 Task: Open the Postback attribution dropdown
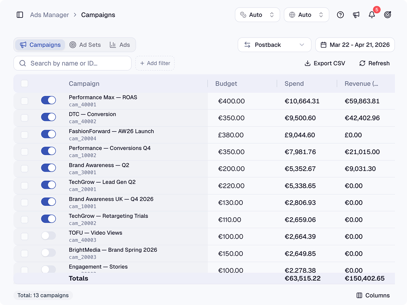(x=274, y=45)
